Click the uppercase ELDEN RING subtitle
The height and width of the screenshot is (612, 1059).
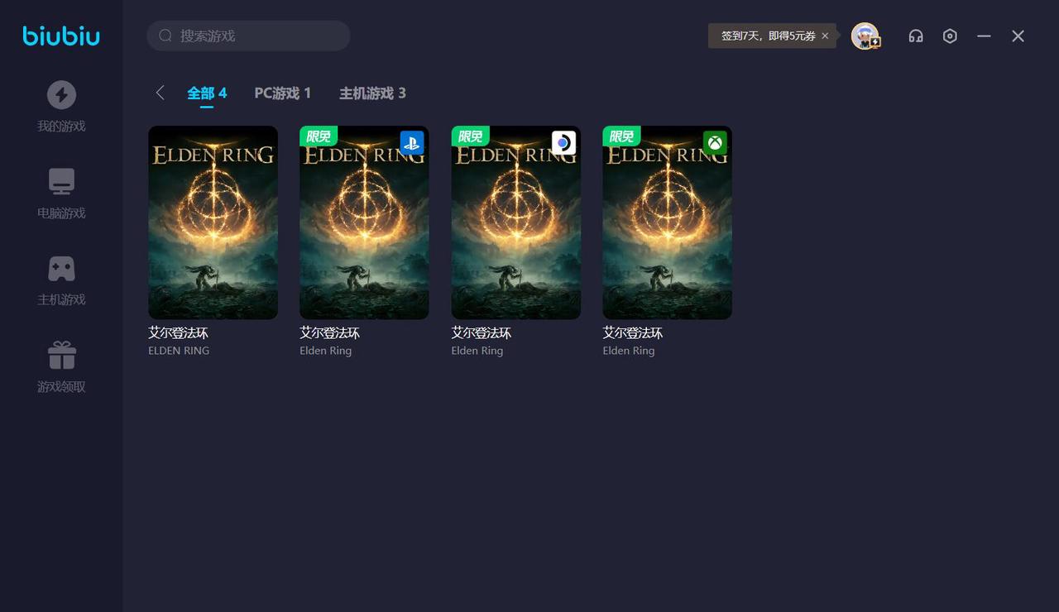point(179,351)
